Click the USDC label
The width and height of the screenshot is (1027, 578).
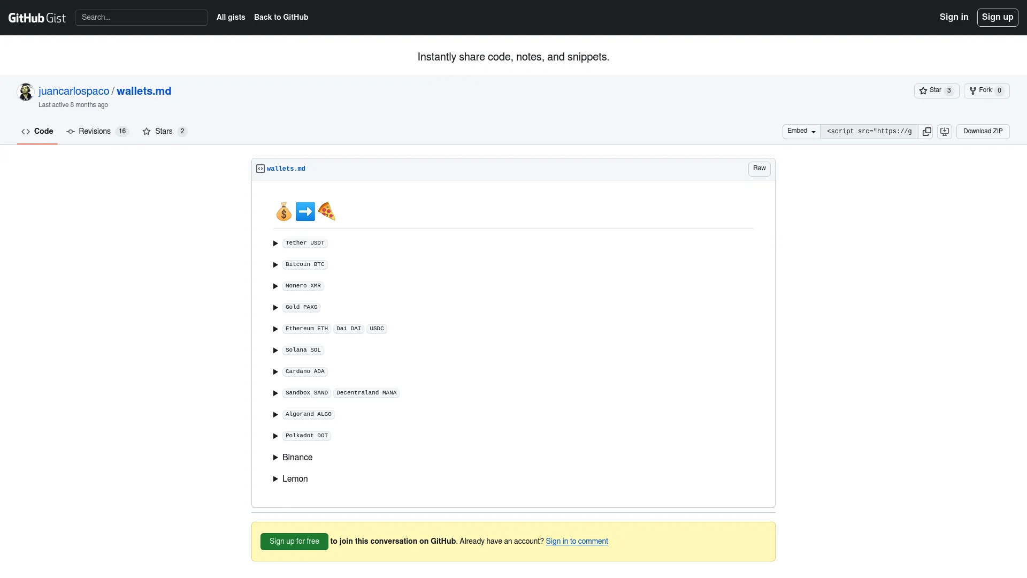[377, 329]
